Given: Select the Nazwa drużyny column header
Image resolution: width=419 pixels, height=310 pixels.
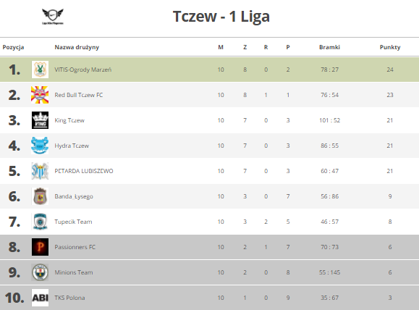Looking at the screenshot, I should pyautogui.click(x=77, y=47).
